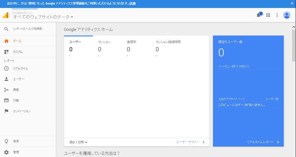Click the 行動 behavior icon

click(7, 100)
